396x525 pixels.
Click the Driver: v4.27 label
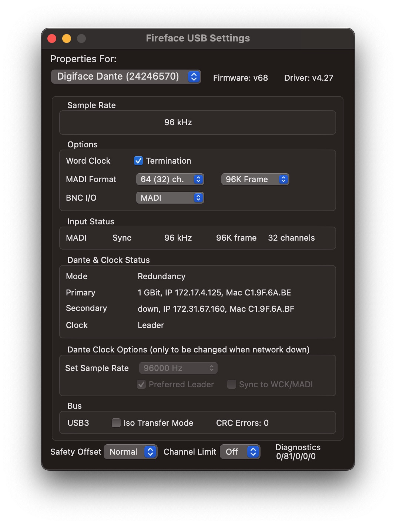tap(309, 78)
